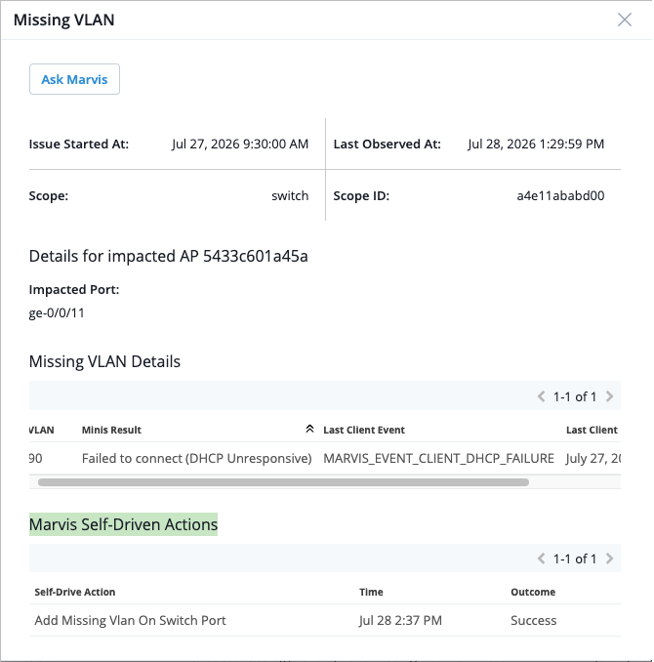Image resolution: width=654 pixels, height=662 pixels.
Task: Click the Time column header
Action: 371,592
